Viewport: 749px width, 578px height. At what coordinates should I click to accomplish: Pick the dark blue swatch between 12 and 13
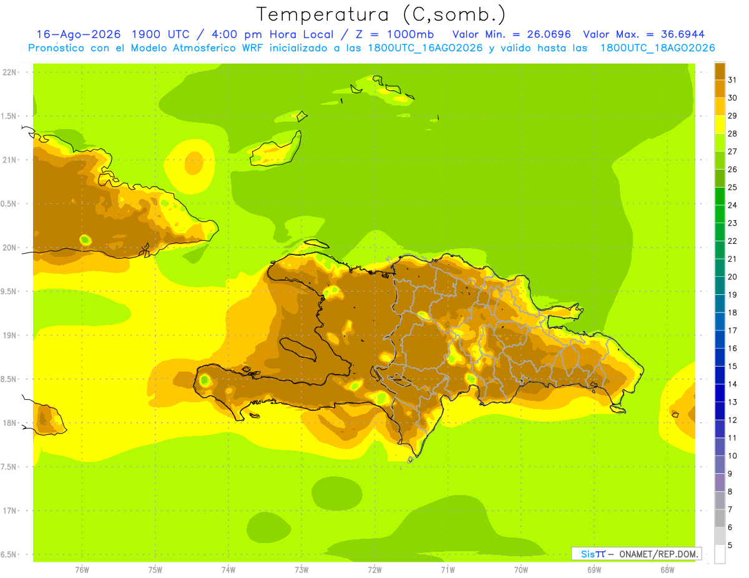tap(720, 411)
